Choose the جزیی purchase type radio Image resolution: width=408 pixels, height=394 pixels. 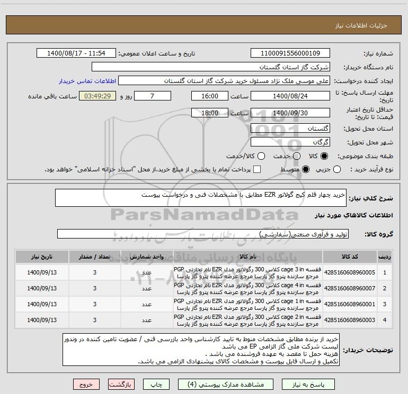coord(336,169)
